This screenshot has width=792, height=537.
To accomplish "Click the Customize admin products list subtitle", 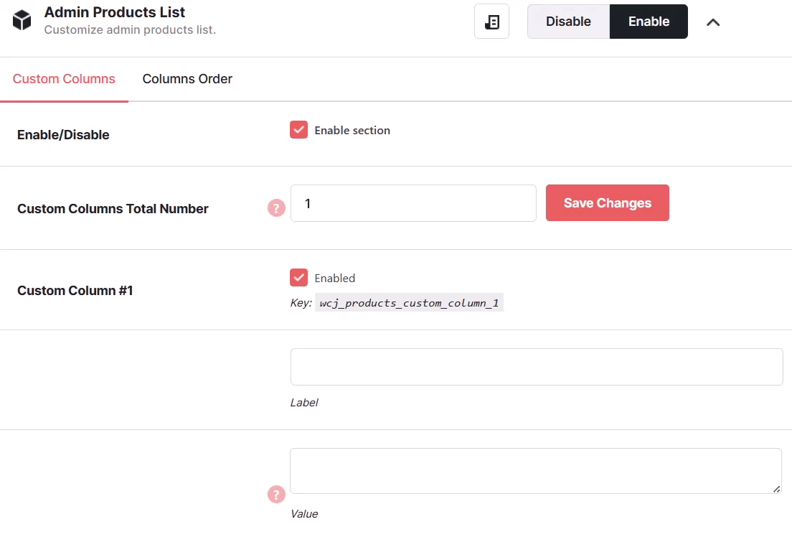I will [x=130, y=30].
